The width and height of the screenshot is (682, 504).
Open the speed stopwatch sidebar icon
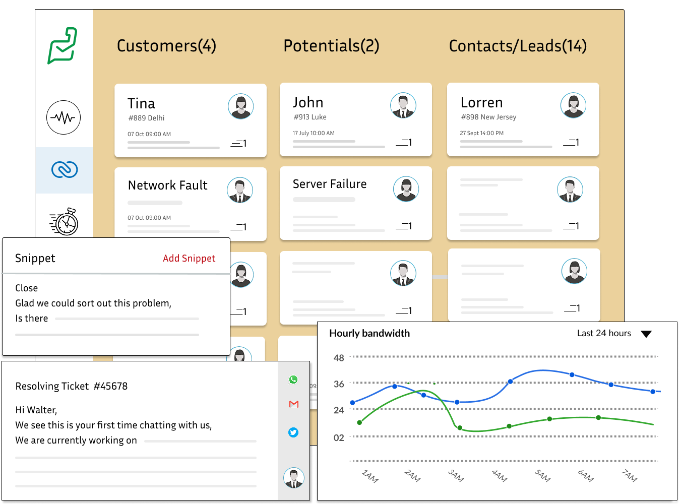point(65,222)
